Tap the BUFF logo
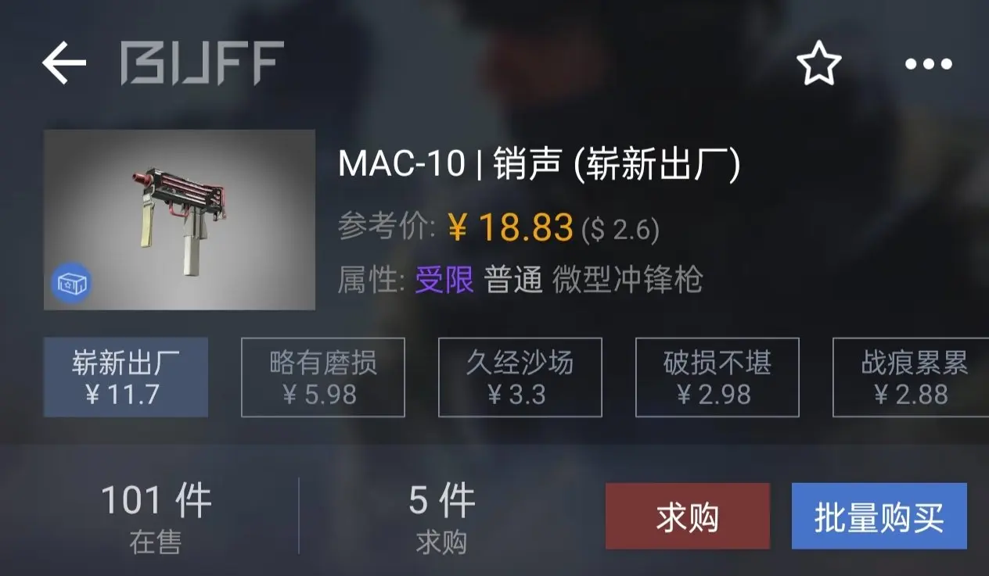 (202, 63)
